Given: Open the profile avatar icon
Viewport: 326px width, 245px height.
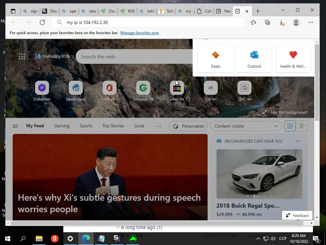Looking at the screenshot, I should 296,22.
